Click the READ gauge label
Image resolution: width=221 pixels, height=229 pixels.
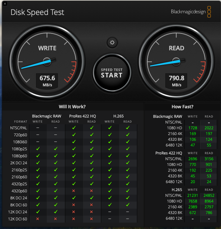click(x=176, y=48)
